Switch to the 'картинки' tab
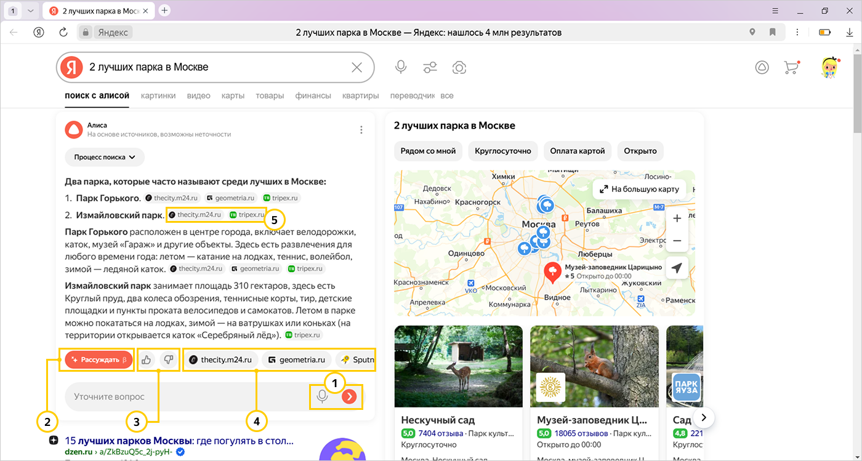The width and height of the screenshot is (862, 461). [158, 95]
